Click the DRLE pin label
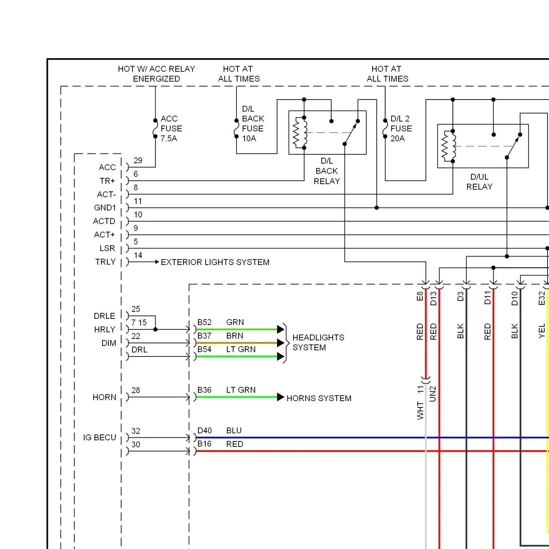 point(105,316)
